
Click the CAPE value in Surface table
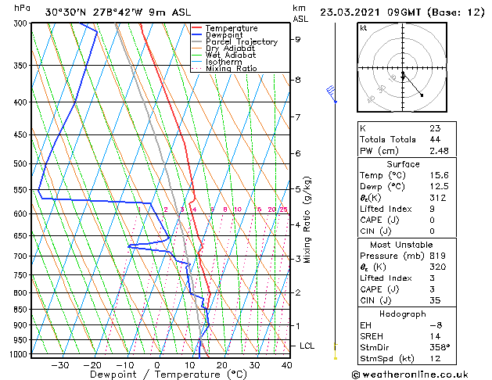(432, 220)
